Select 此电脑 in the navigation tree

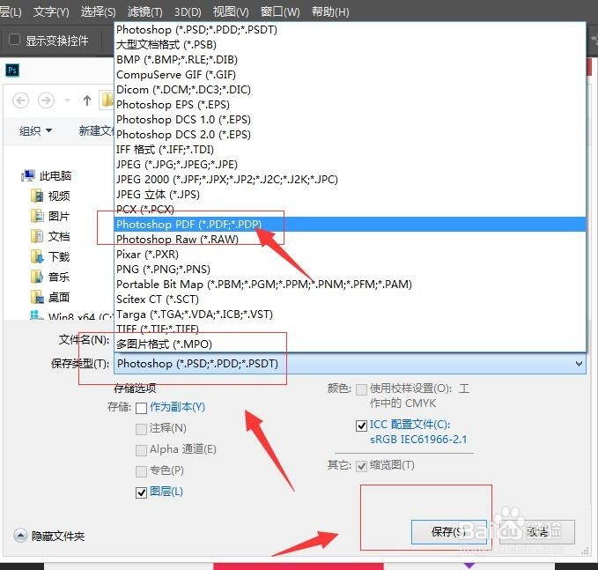pyautogui.click(x=55, y=176)
